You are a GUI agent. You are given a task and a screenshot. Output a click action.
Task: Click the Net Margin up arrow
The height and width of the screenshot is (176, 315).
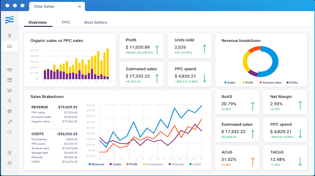(x=300, y=106)
